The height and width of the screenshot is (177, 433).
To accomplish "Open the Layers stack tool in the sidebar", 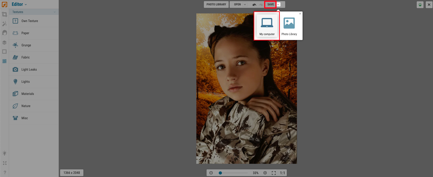I will click(x=4, y=42).
